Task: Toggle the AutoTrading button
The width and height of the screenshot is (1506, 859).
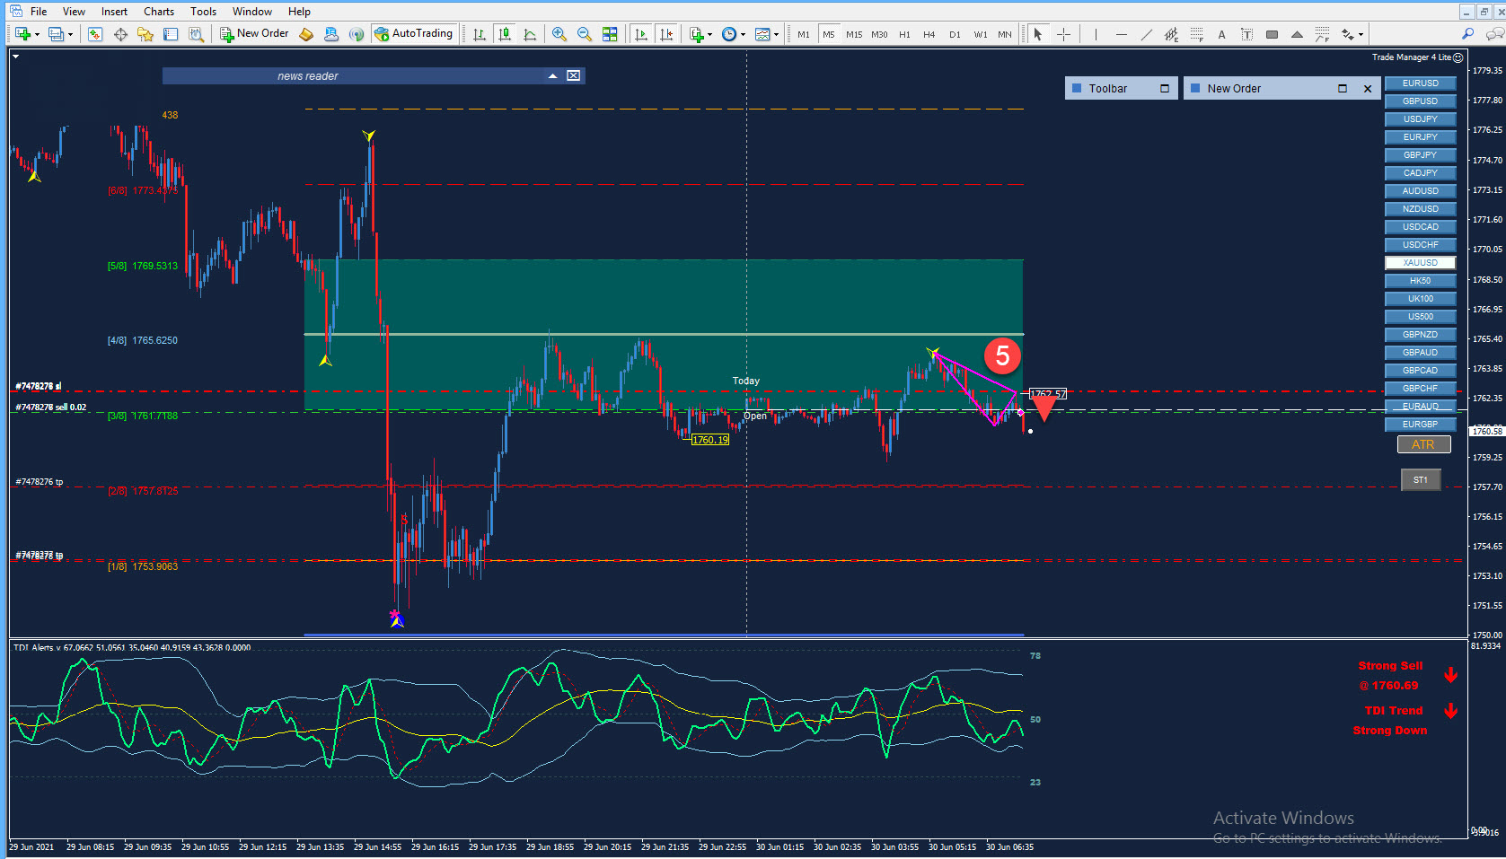Action: click(414, 34)
